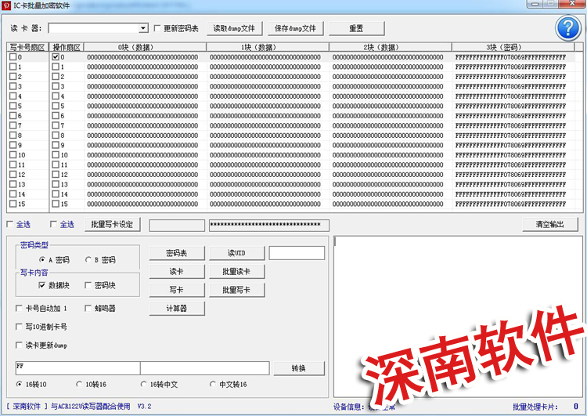Click the 写卡 button
Screen dimensions: 587x416
pos(177,290)
